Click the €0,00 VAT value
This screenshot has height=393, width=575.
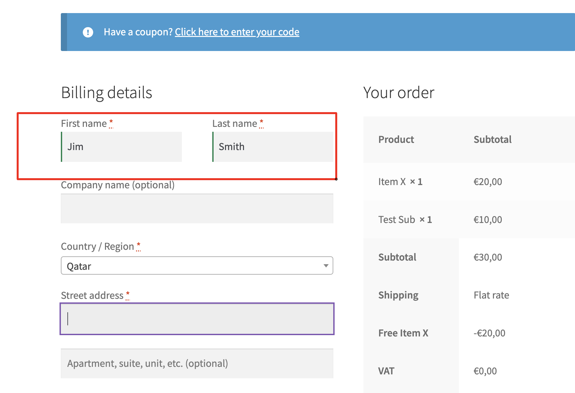tap(485, 371)
